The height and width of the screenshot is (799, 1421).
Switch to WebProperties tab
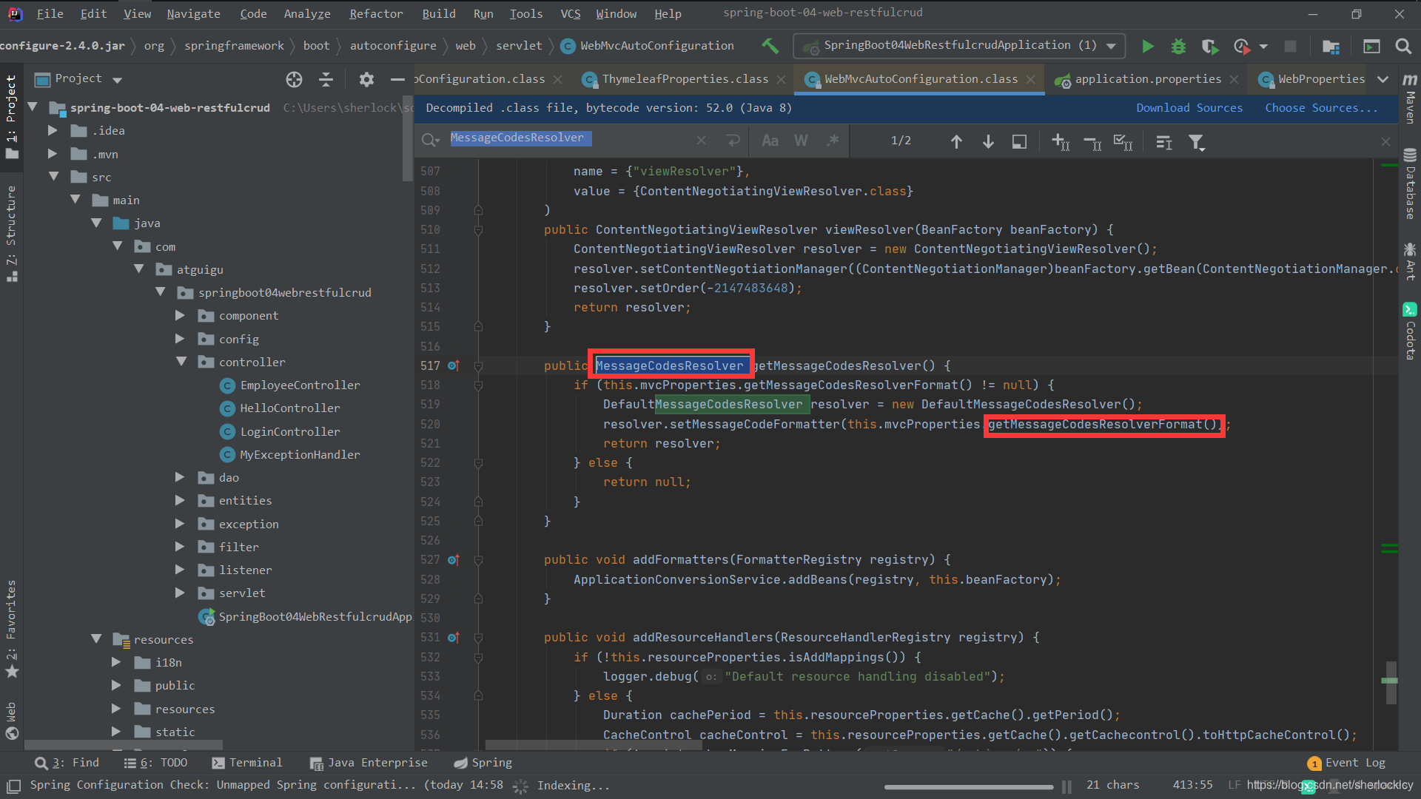(x=1320, y=79)
